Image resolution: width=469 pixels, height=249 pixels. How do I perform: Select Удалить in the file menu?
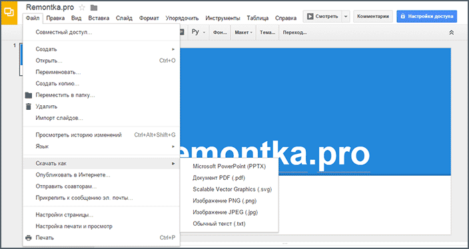coord(101,107)
